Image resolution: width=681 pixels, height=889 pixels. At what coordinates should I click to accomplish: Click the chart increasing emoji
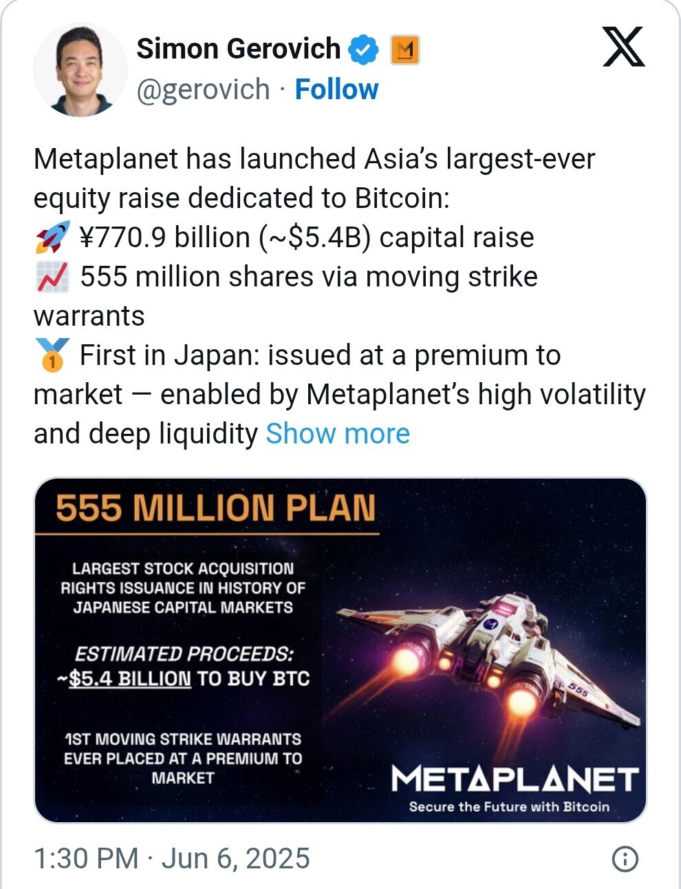pos(52,277)
